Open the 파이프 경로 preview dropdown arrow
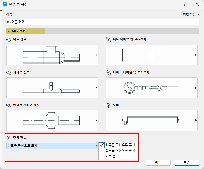 tap(96, 88)
